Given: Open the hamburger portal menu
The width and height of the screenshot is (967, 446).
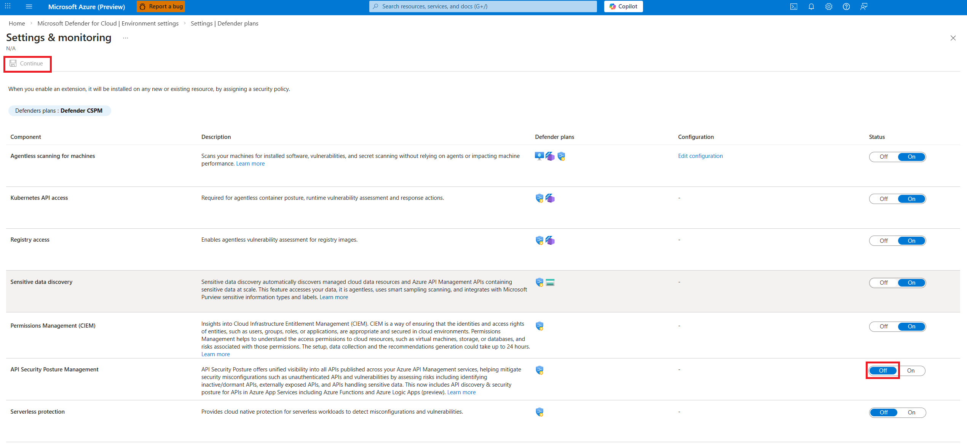Looking at the screenshot, I should [29, 6].
